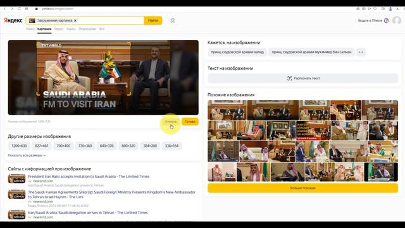Click Распознать текст button
This screenshot has width=405, height=228.
pos(302,78)
